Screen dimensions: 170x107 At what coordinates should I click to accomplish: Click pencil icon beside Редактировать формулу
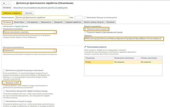86,47
